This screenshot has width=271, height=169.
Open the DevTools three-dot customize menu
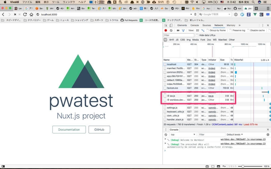click(x=263, y=25)
